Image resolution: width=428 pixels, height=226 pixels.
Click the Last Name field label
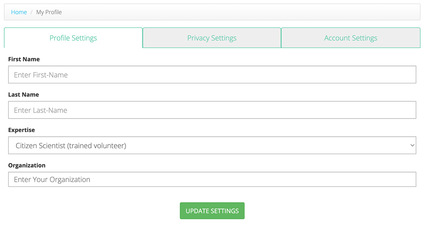(x=24, y=95)
